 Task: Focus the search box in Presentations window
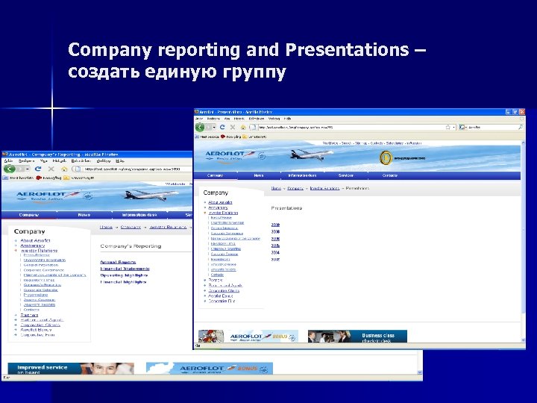point(492,127)
